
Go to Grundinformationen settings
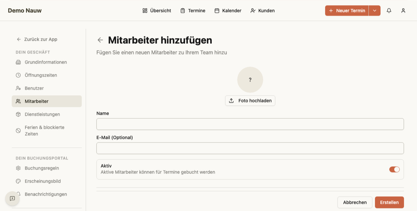[47, 62]
